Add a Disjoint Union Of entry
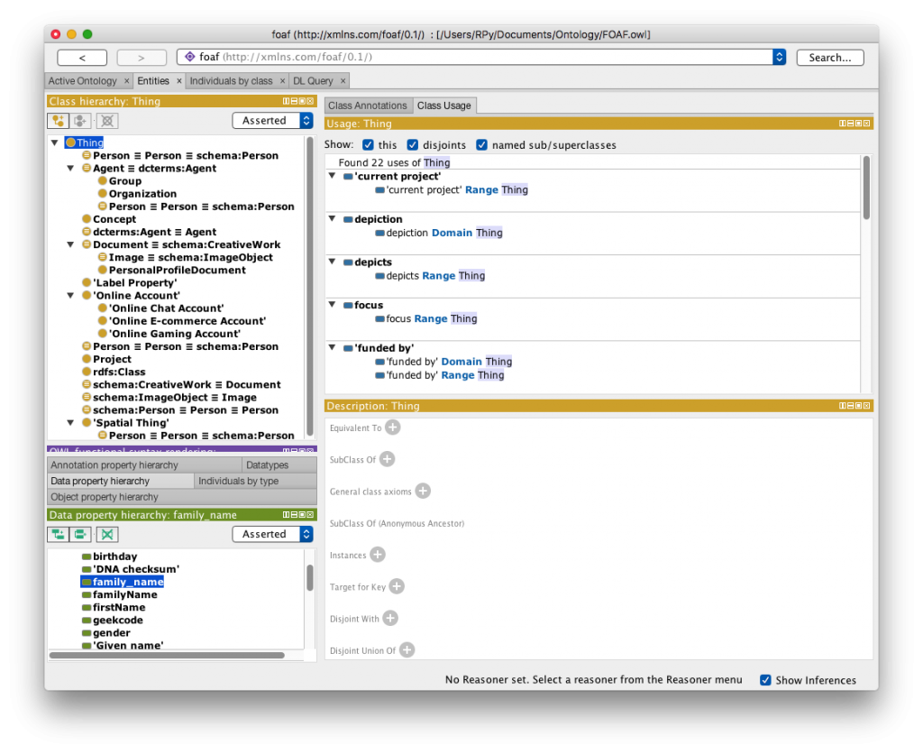 click(x=407, y=649)
